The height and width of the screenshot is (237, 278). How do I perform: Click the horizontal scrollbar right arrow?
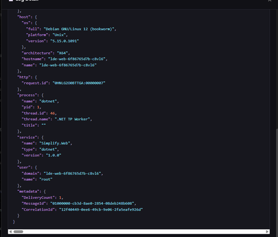pos(267,231)
